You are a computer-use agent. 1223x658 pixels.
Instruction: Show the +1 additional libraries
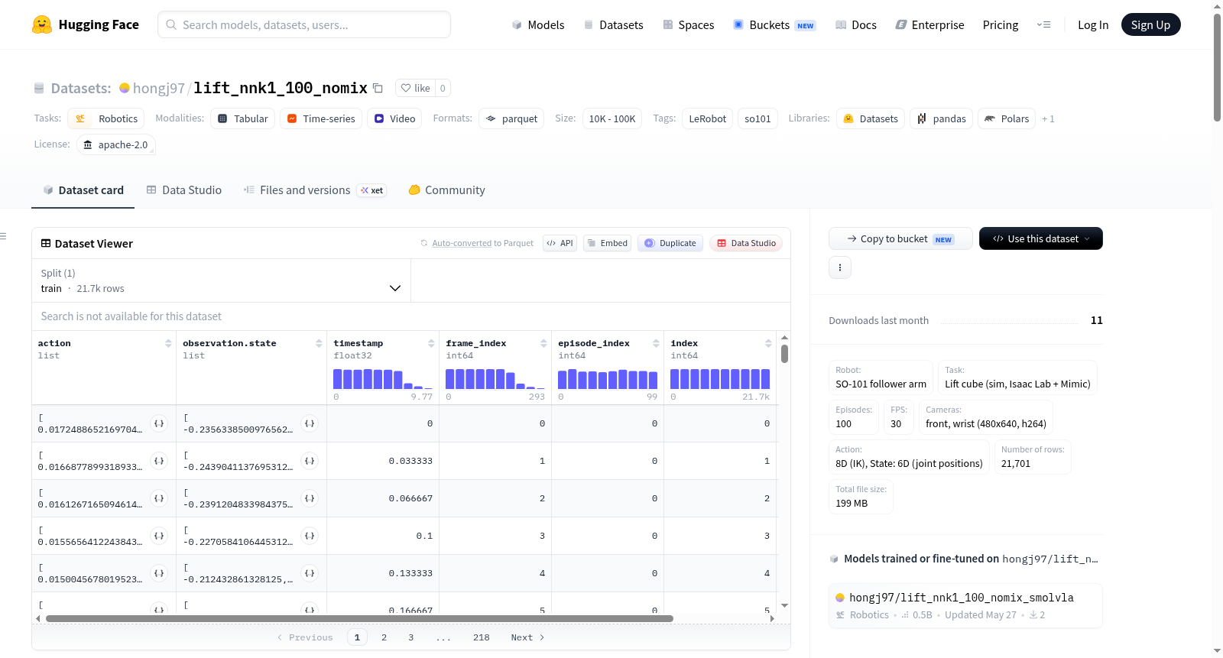tap(1048, 118)
